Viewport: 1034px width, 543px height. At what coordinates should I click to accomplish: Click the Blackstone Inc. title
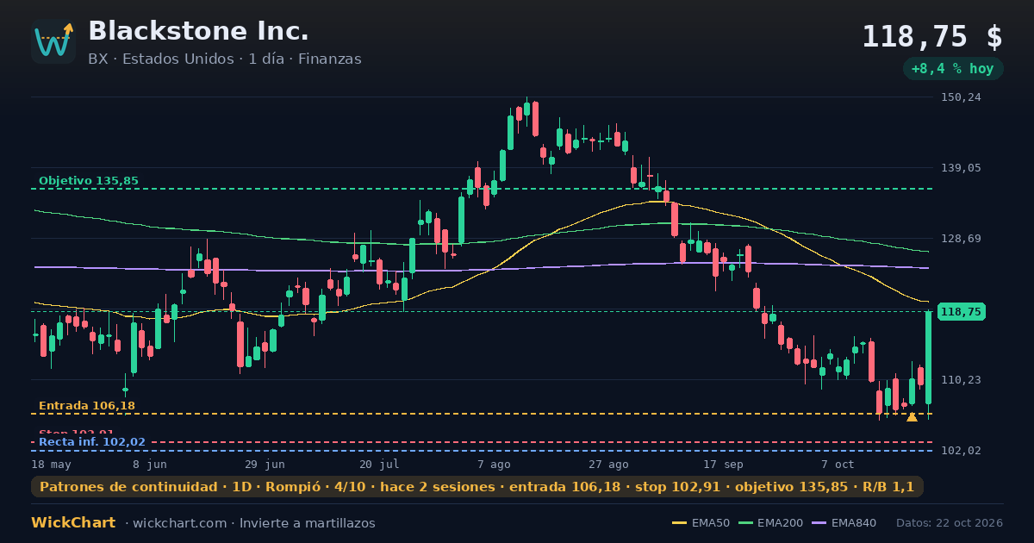tap(198, 31)
